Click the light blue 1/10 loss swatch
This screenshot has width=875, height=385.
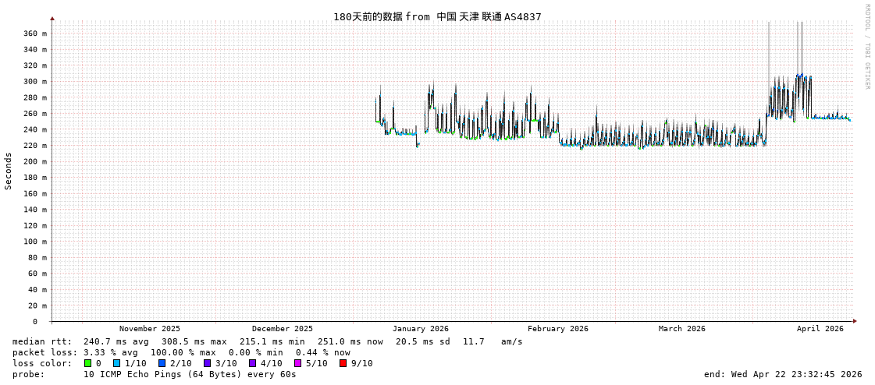point(116,363)
